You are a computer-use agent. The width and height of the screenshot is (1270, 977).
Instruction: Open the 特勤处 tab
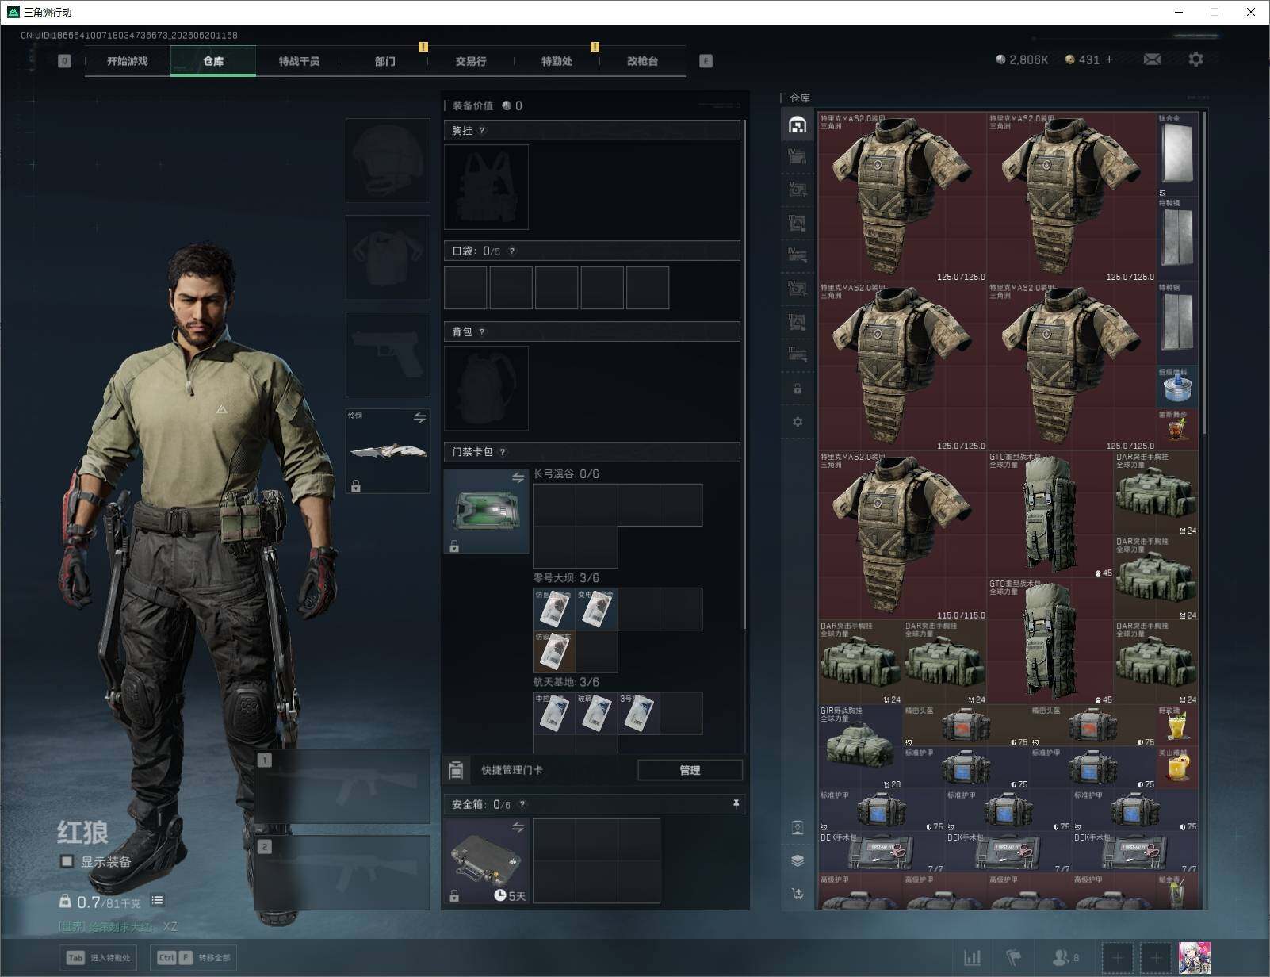click(557, 61)
